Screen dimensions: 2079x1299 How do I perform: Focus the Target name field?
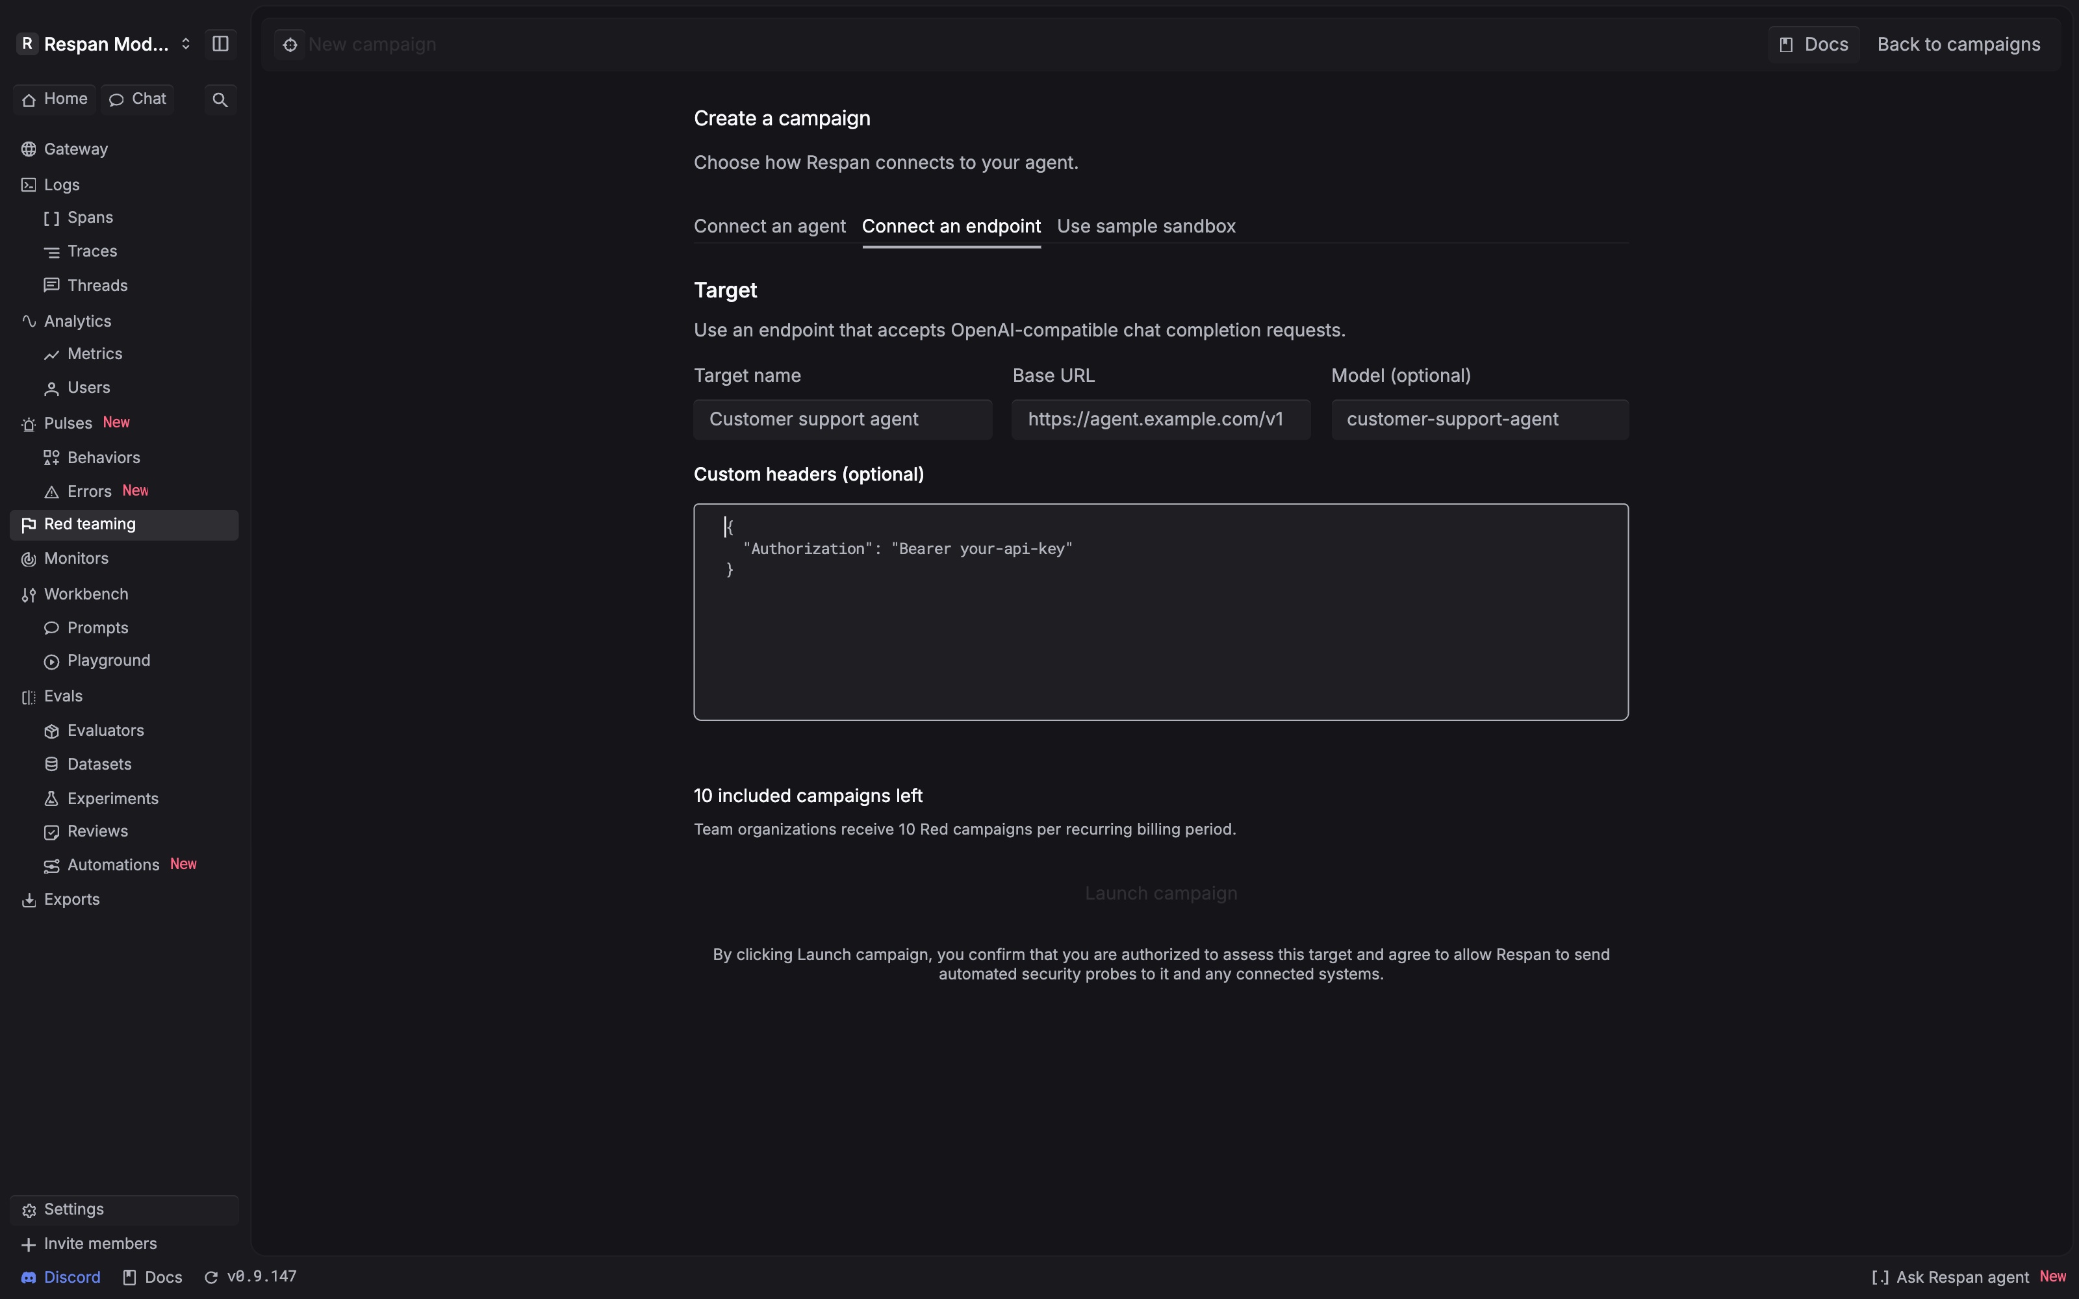[x=843, y=420]
